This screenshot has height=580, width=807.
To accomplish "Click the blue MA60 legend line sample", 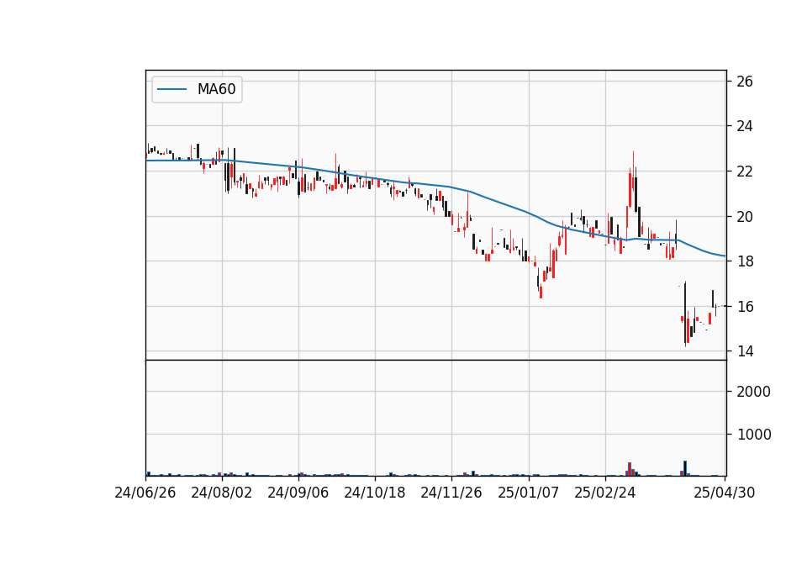I will [x=171, y=89].
